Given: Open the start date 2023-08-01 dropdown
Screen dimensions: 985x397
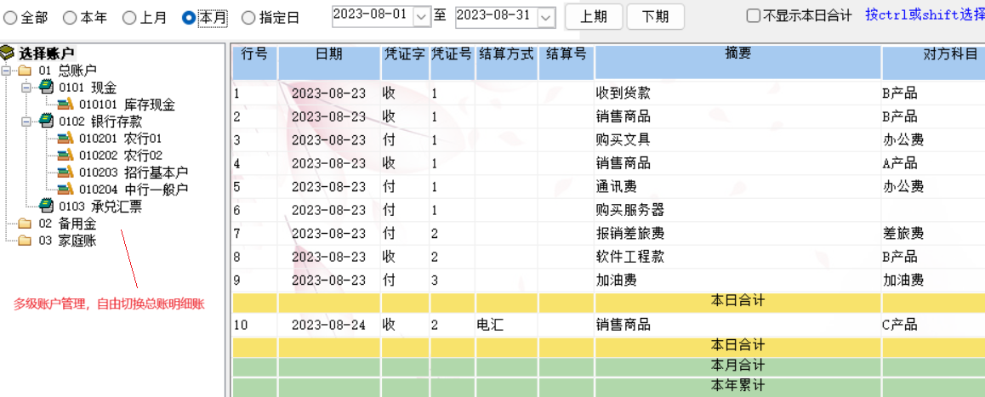Looking at the screenshot, I should point(422,16).
